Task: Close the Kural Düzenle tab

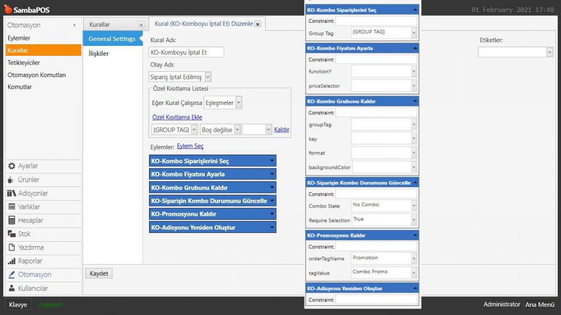Action: point(257,24)
